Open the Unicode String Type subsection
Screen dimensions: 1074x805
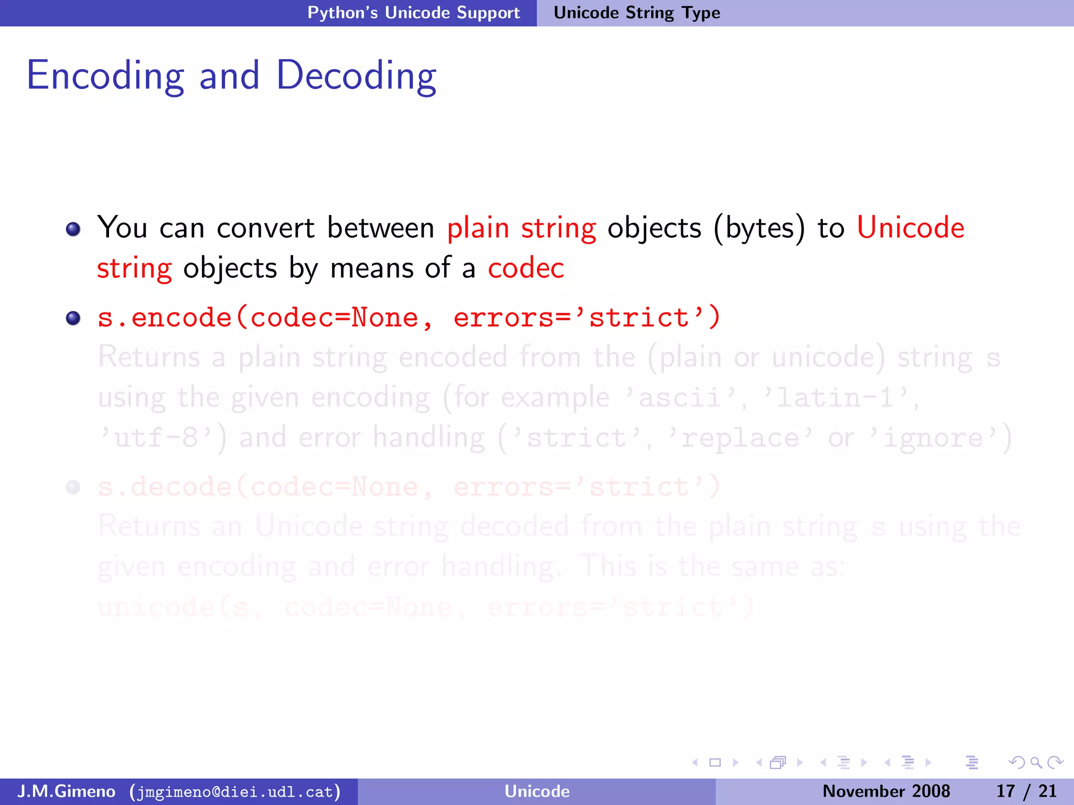coord(637,13)
